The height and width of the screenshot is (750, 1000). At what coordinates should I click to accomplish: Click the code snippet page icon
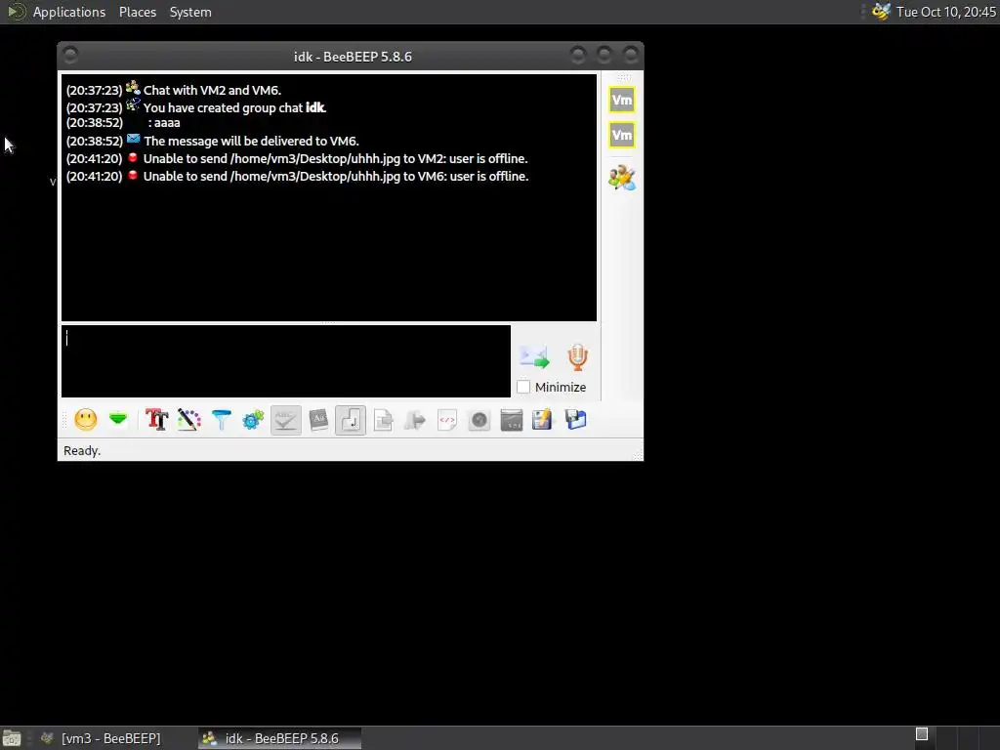coord(447,420)
